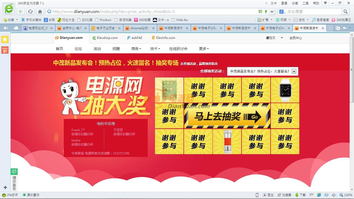Open 下载 downloads in status bar
Image resolution: width=354 pixels, height=199 pixels.
point(300,195)
